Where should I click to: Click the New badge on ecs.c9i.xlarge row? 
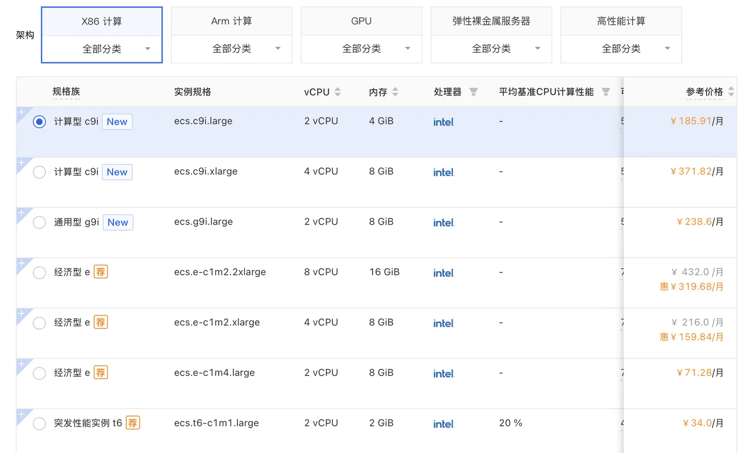coord(117,172)
